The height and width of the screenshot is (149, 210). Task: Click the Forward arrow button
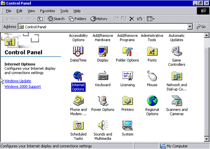(28, 19)
